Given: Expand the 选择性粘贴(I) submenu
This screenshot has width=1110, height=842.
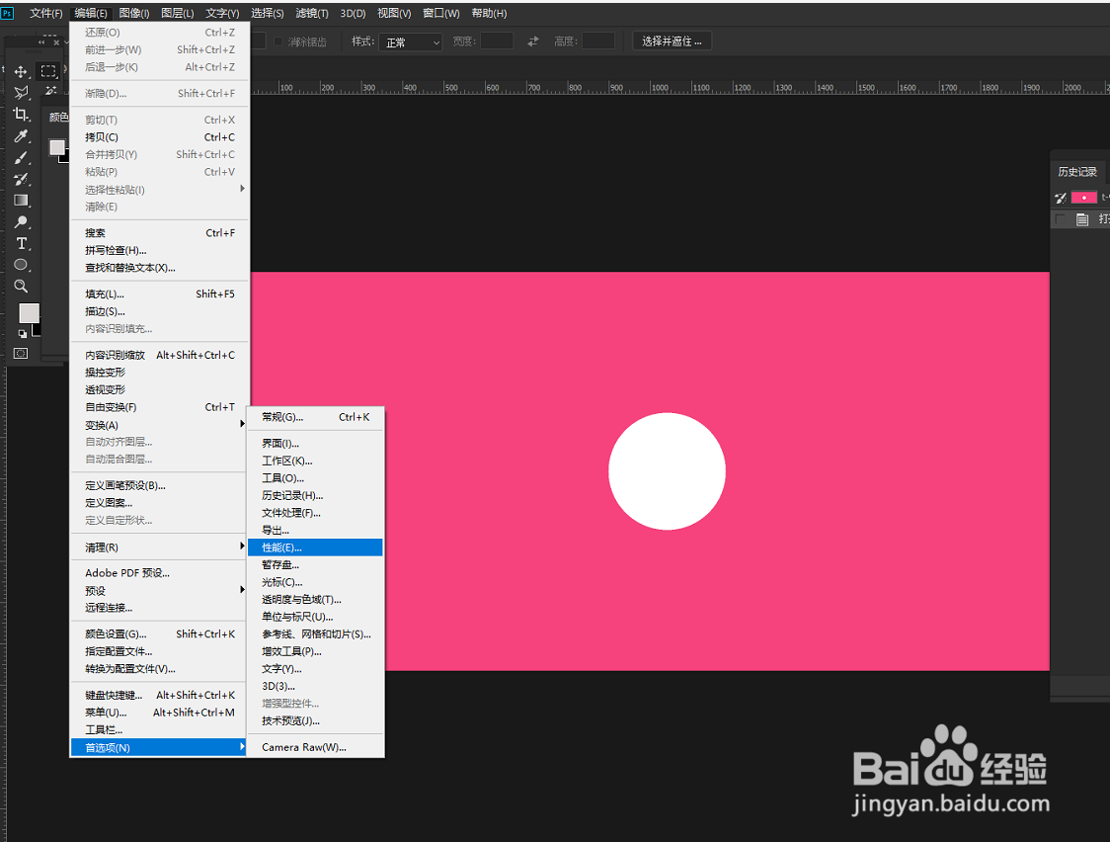Looking at the screenshot, I should tap(160, 190).
